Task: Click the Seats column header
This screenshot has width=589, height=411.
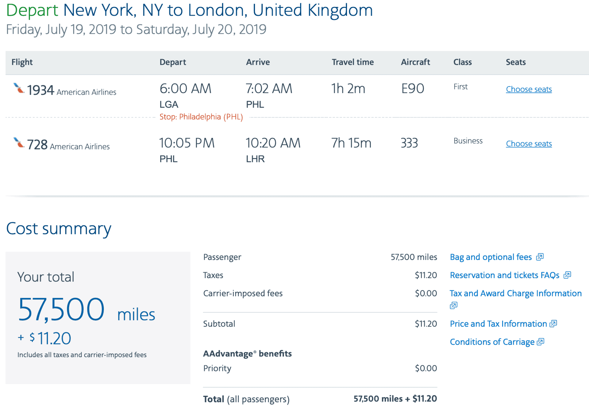Action: point(516,62)
